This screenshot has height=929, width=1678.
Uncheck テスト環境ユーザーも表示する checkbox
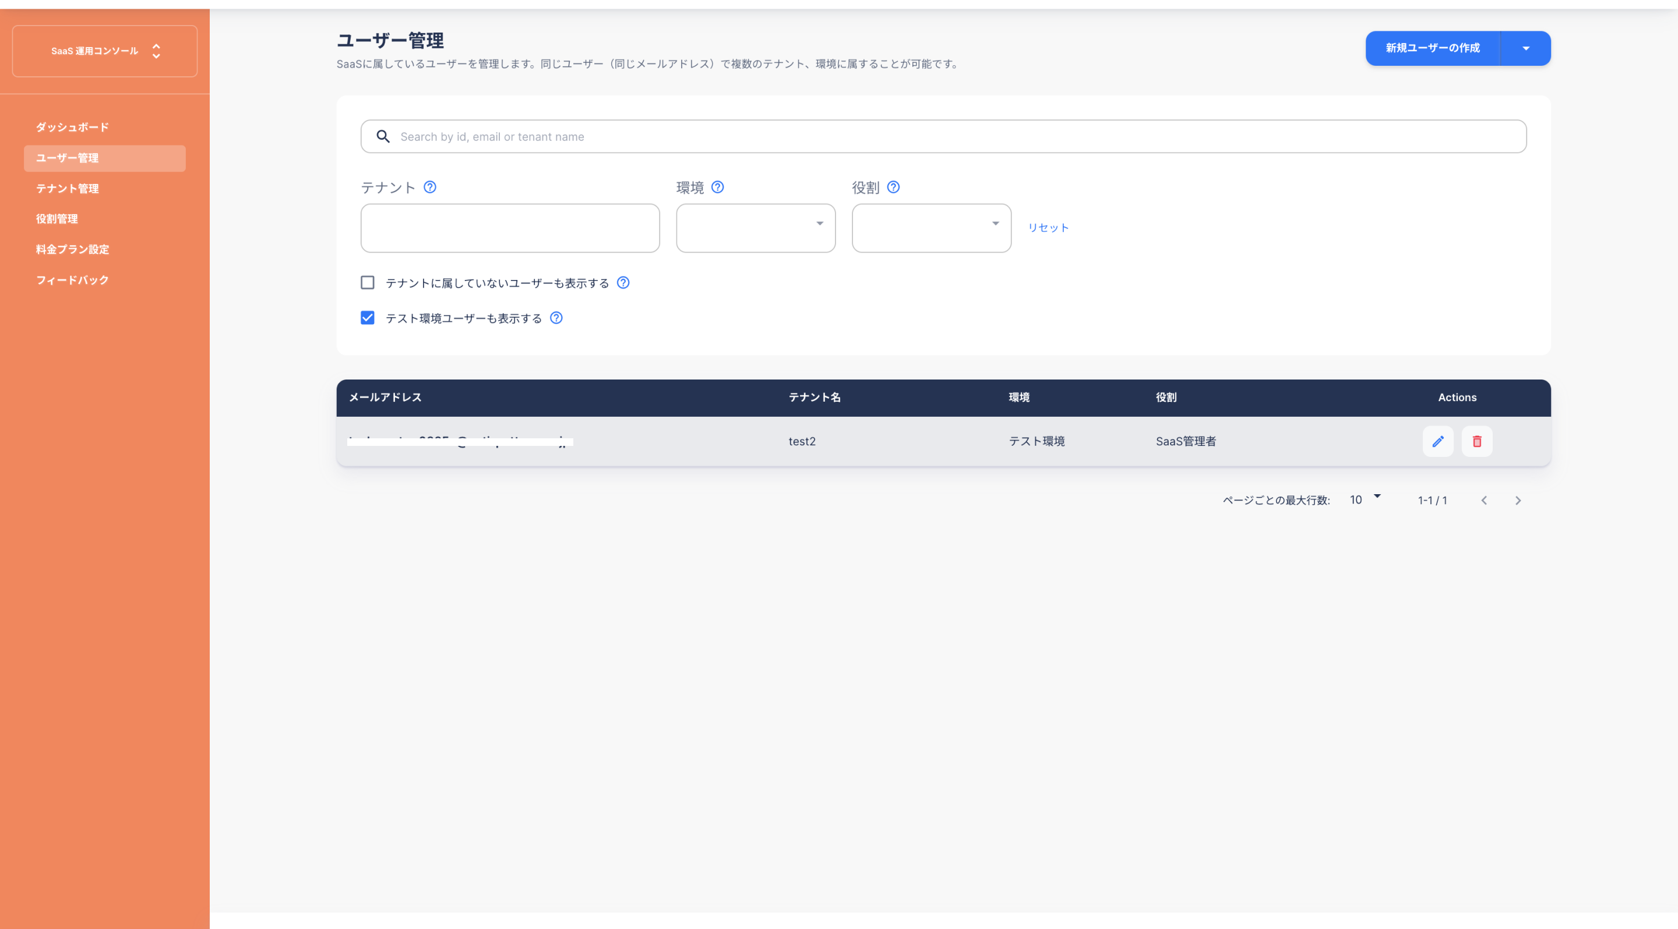368,318
